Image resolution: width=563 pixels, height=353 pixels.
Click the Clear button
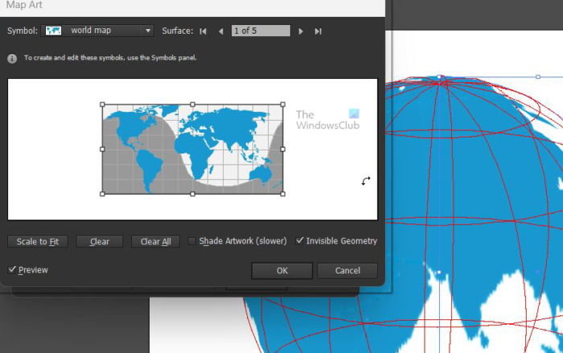(x=100, y=242)
